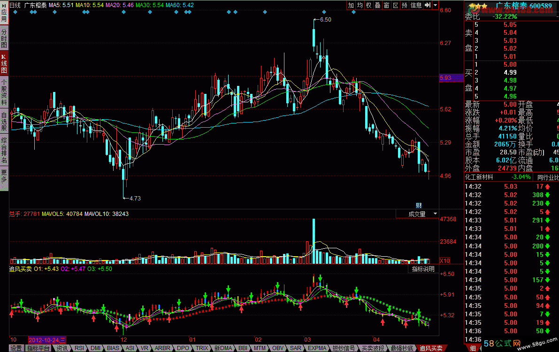
Task: Click the 信息 info button
Action: point(416,5)
